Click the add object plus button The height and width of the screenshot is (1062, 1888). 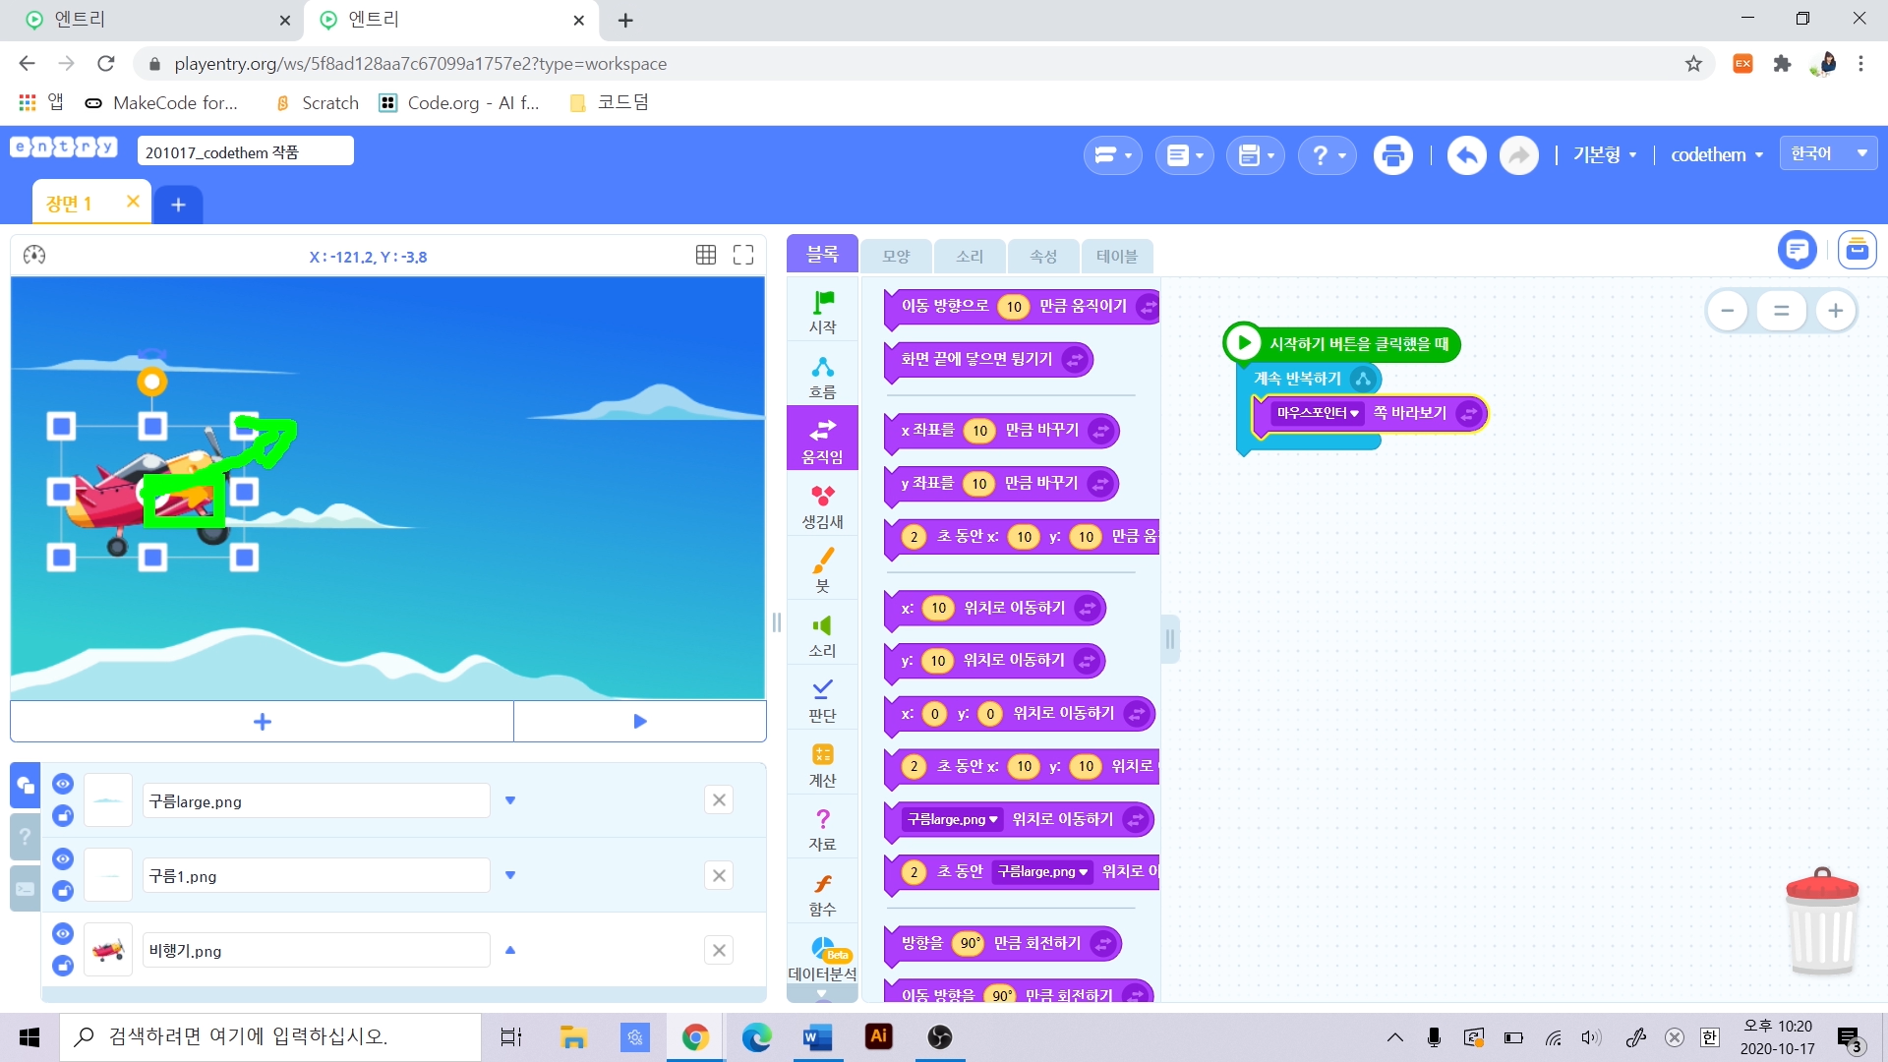point(262,722)
